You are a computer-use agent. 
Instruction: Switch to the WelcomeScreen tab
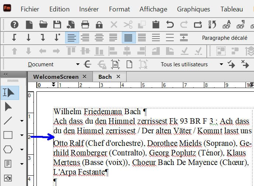56,77
